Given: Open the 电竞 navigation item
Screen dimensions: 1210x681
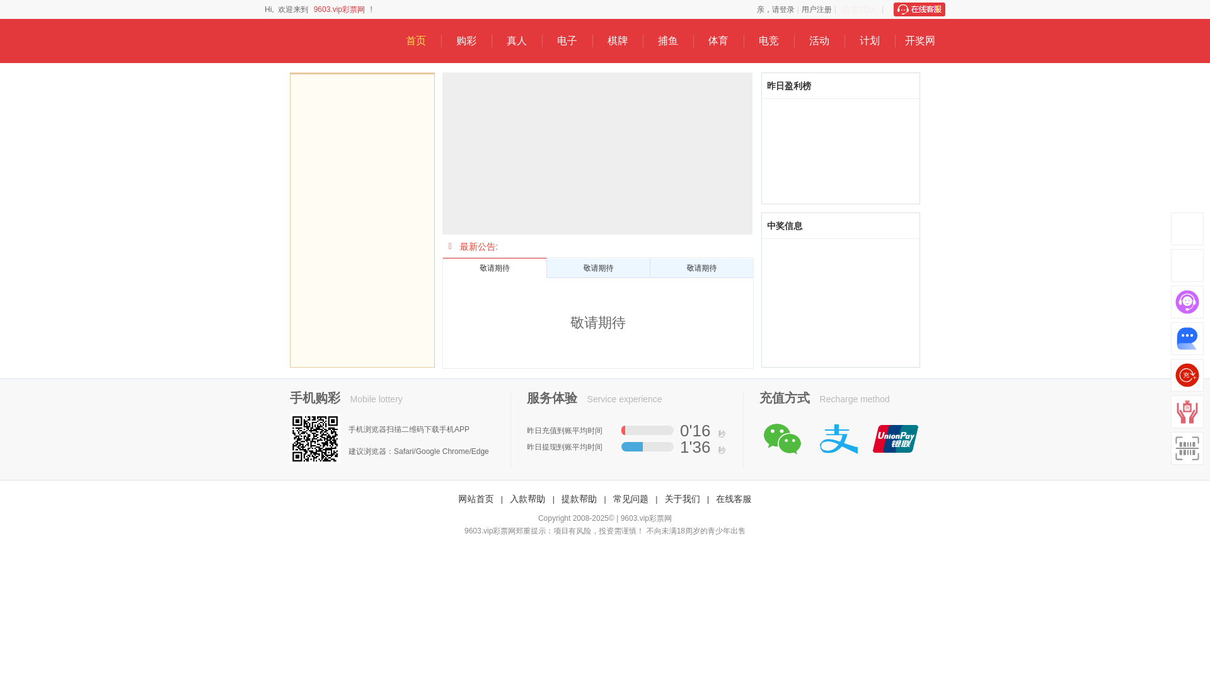Looking at the screenshot, I should point(769,41).
